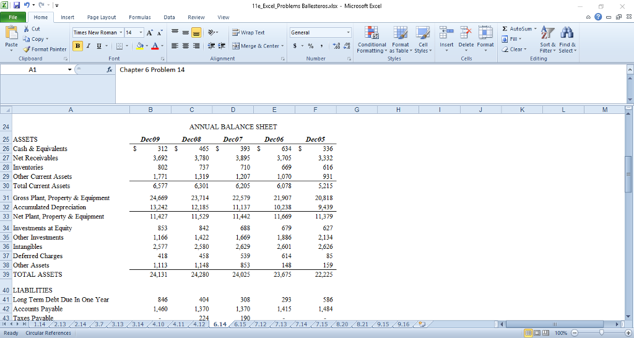The height and width of the screenshot is (338, 634).
Task: Open Conditional Formatting
Action: tap(371, 39)
